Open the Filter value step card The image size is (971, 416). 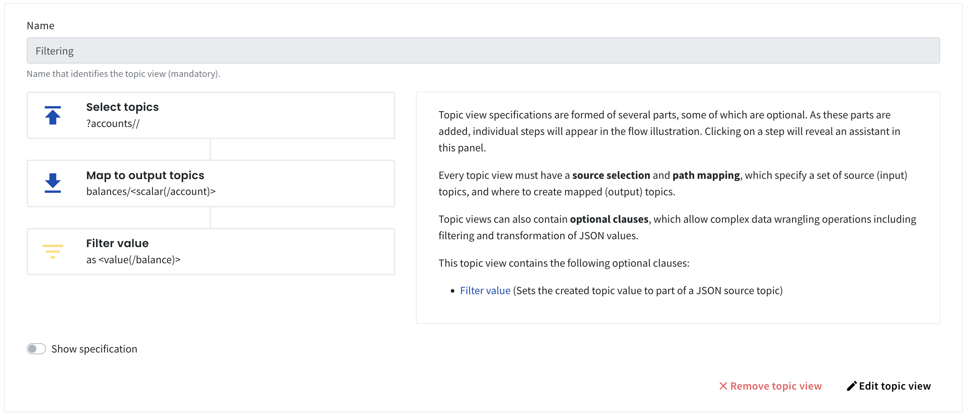211,252
